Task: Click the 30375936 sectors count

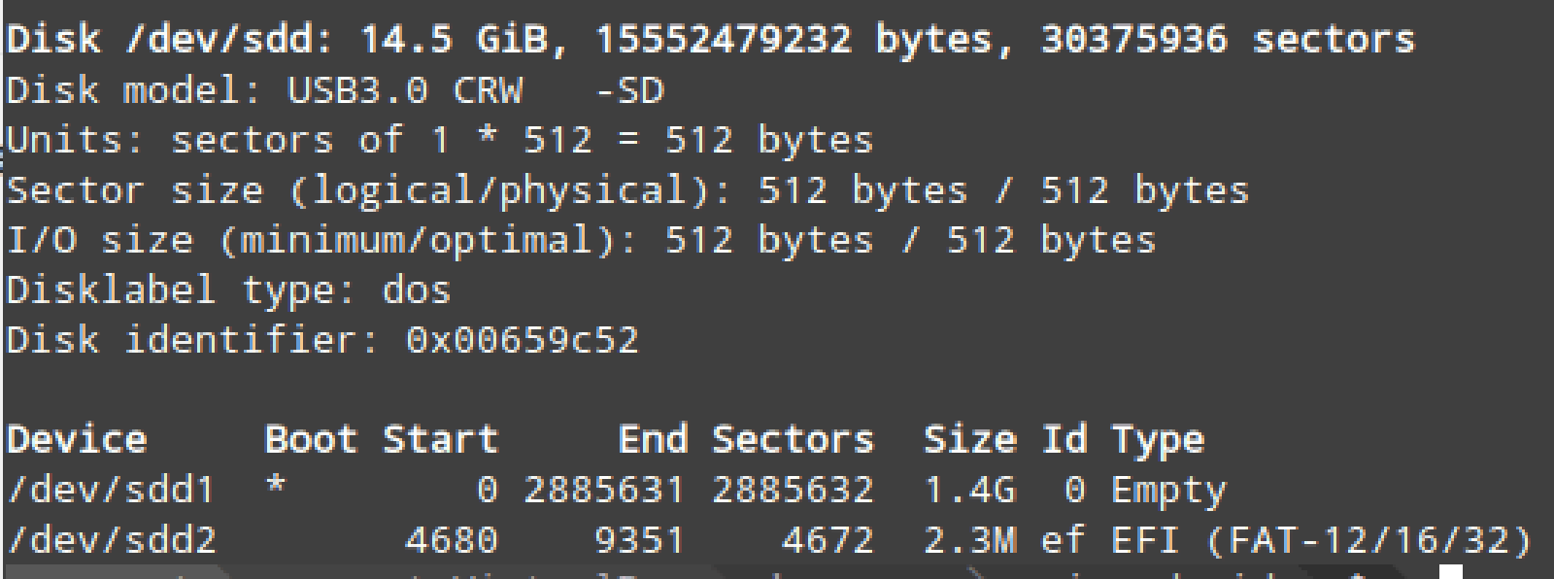Action: tap(1133, 40)
